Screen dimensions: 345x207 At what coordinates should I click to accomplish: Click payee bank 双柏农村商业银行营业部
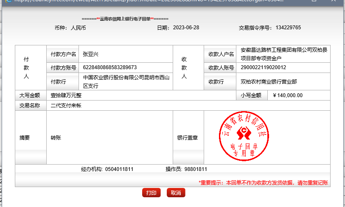pyautogui.click(x=269, y=82)
